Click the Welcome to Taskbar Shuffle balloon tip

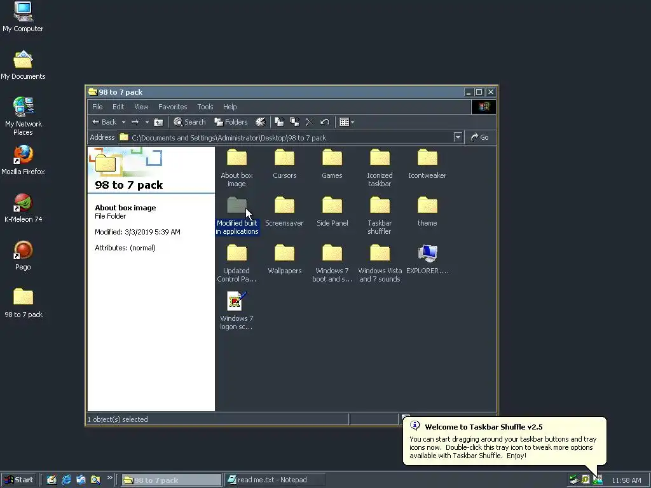(504, 441)
